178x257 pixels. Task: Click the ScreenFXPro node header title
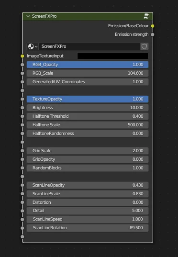[x=44, y=16]
